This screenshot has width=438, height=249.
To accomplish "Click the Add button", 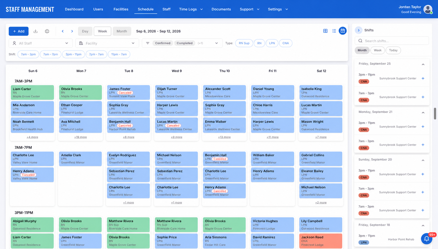I will [18, 31].
